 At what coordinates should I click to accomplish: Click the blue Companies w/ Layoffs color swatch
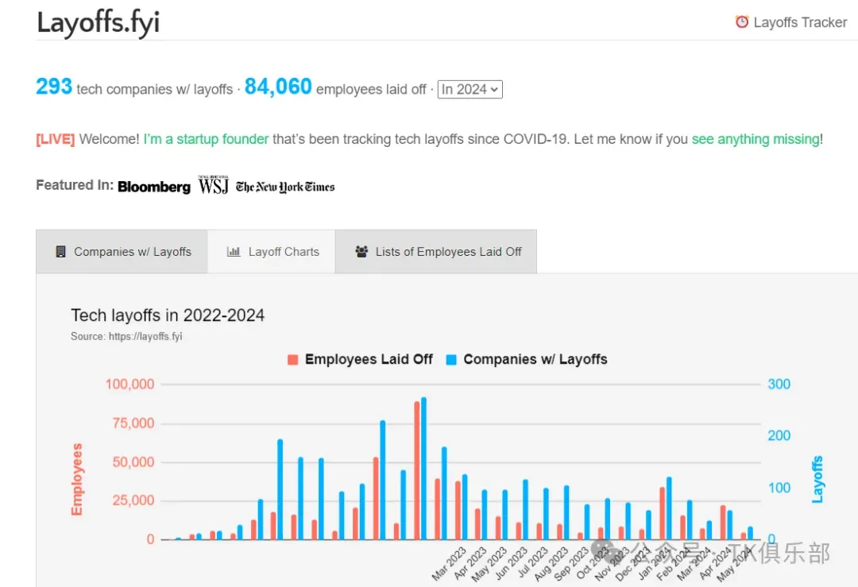[451, 360]
